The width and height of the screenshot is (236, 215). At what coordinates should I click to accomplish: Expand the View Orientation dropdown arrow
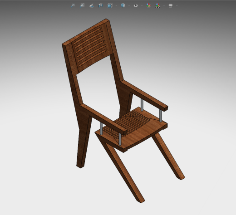click(116, 5)
